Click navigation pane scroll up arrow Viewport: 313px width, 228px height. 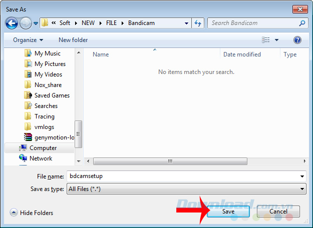pos(79,53)
